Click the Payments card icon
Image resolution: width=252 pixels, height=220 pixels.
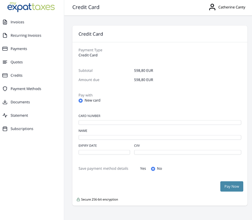pyautogui.click(x=5, y=48)
